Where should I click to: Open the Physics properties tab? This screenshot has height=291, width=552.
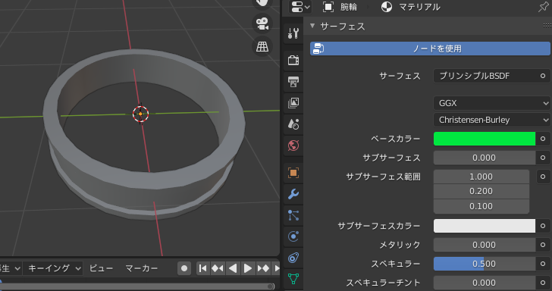(293, 236)
